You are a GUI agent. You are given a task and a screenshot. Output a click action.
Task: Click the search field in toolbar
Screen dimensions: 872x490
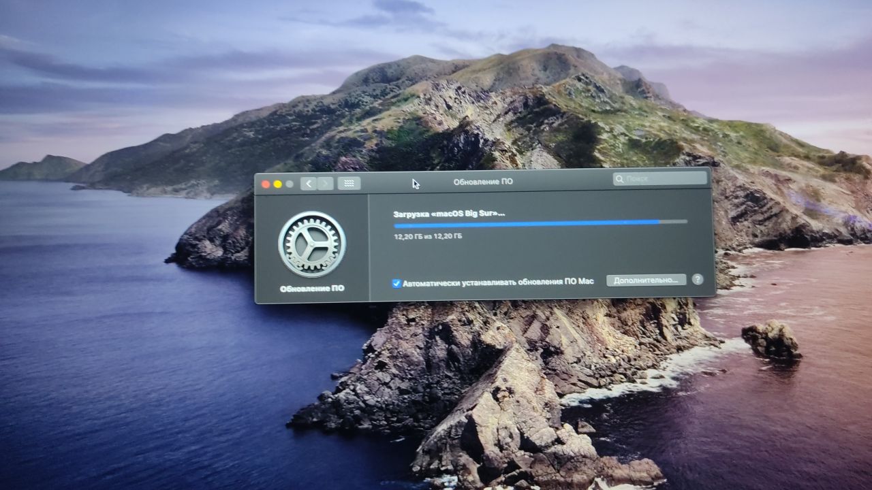pos(659,178)
